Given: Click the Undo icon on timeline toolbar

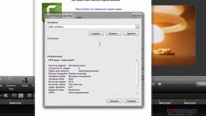Looking at the screenshot, I should 14,96.
